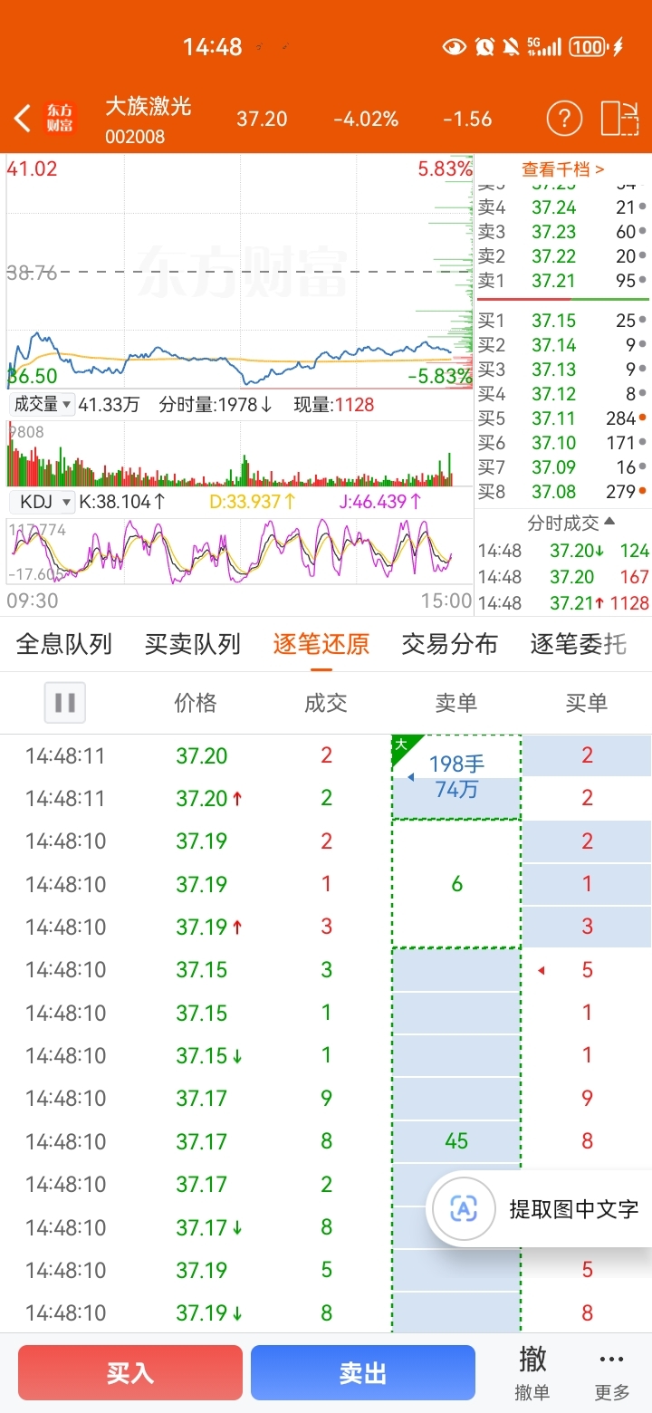
Task: Tap the 买入 buy button
Action: click(x=130, y=1373)
